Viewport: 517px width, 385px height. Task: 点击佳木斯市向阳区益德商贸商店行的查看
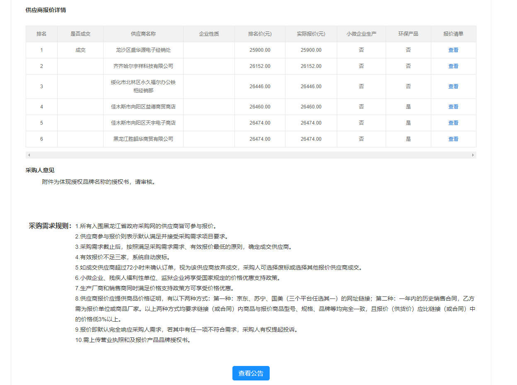(453, 106)
